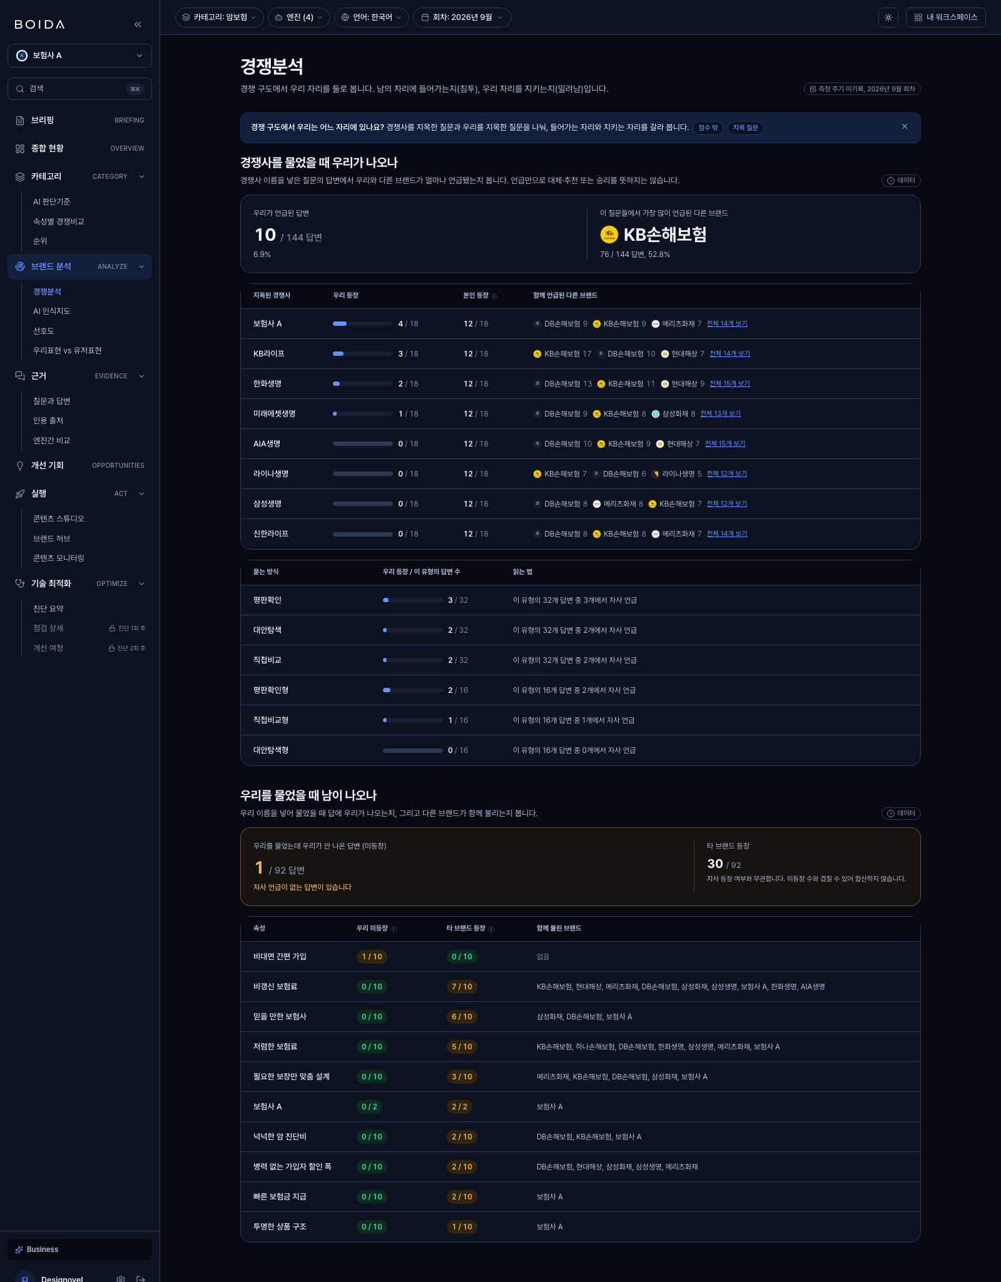Image resolution: width=1001 pixels, height=1282 pixels.
Task: Click the 현대해상 logo in KB라이프 row
Action: pyautogui.click(x=665, y=354)
